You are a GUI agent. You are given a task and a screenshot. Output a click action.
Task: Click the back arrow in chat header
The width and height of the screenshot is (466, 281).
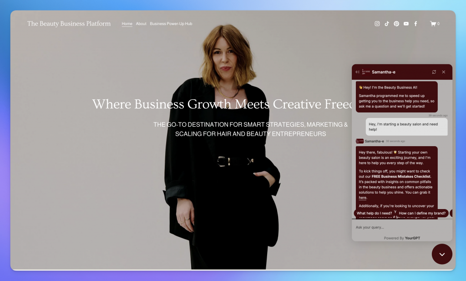click(357, 72)
